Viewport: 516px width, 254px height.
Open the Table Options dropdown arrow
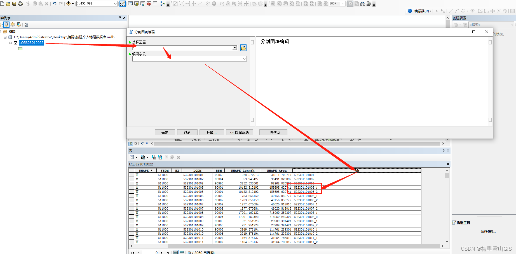136,157
